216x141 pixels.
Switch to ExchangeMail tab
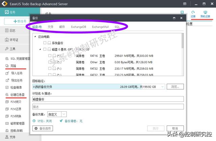100,27
